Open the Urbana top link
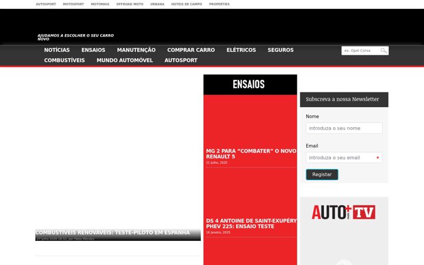The image size is (424, 265). [x=157, y=4]
